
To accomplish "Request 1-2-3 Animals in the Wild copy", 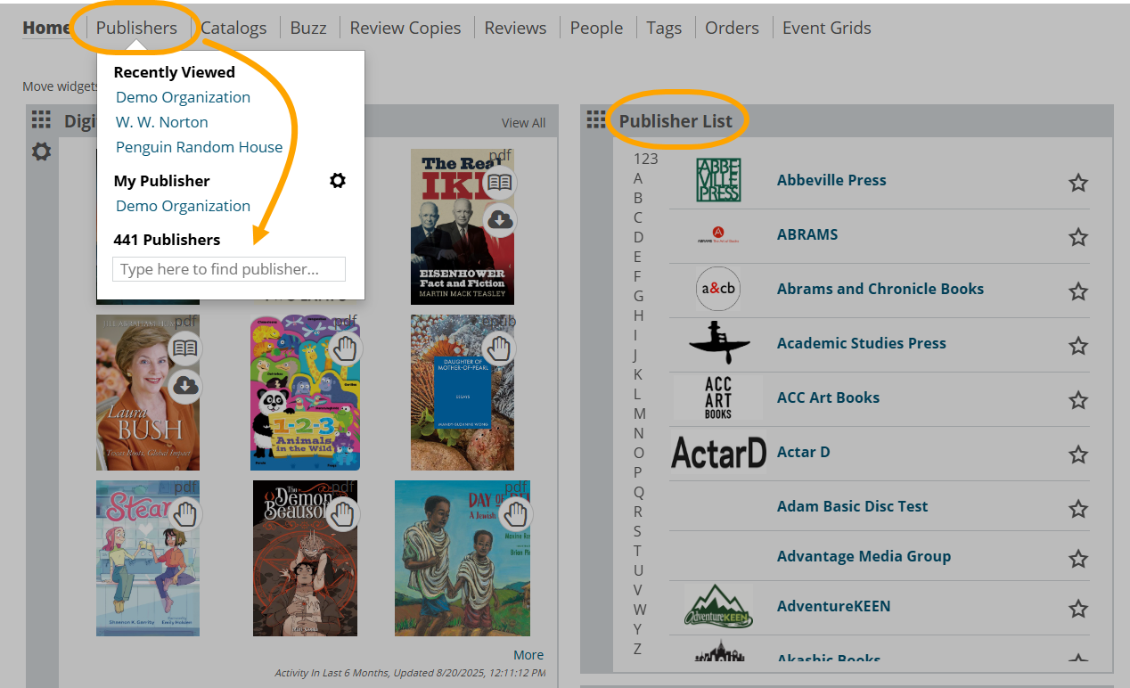I will [346, 348].
